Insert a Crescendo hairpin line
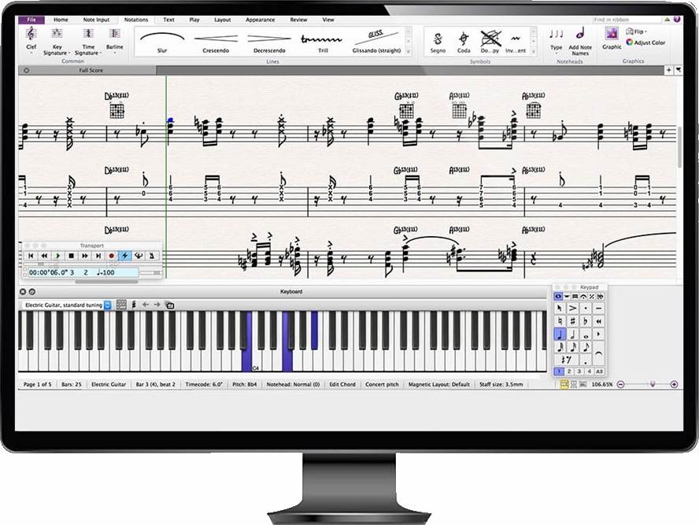This screenshot has width=699, height=525. coord(215,39)
